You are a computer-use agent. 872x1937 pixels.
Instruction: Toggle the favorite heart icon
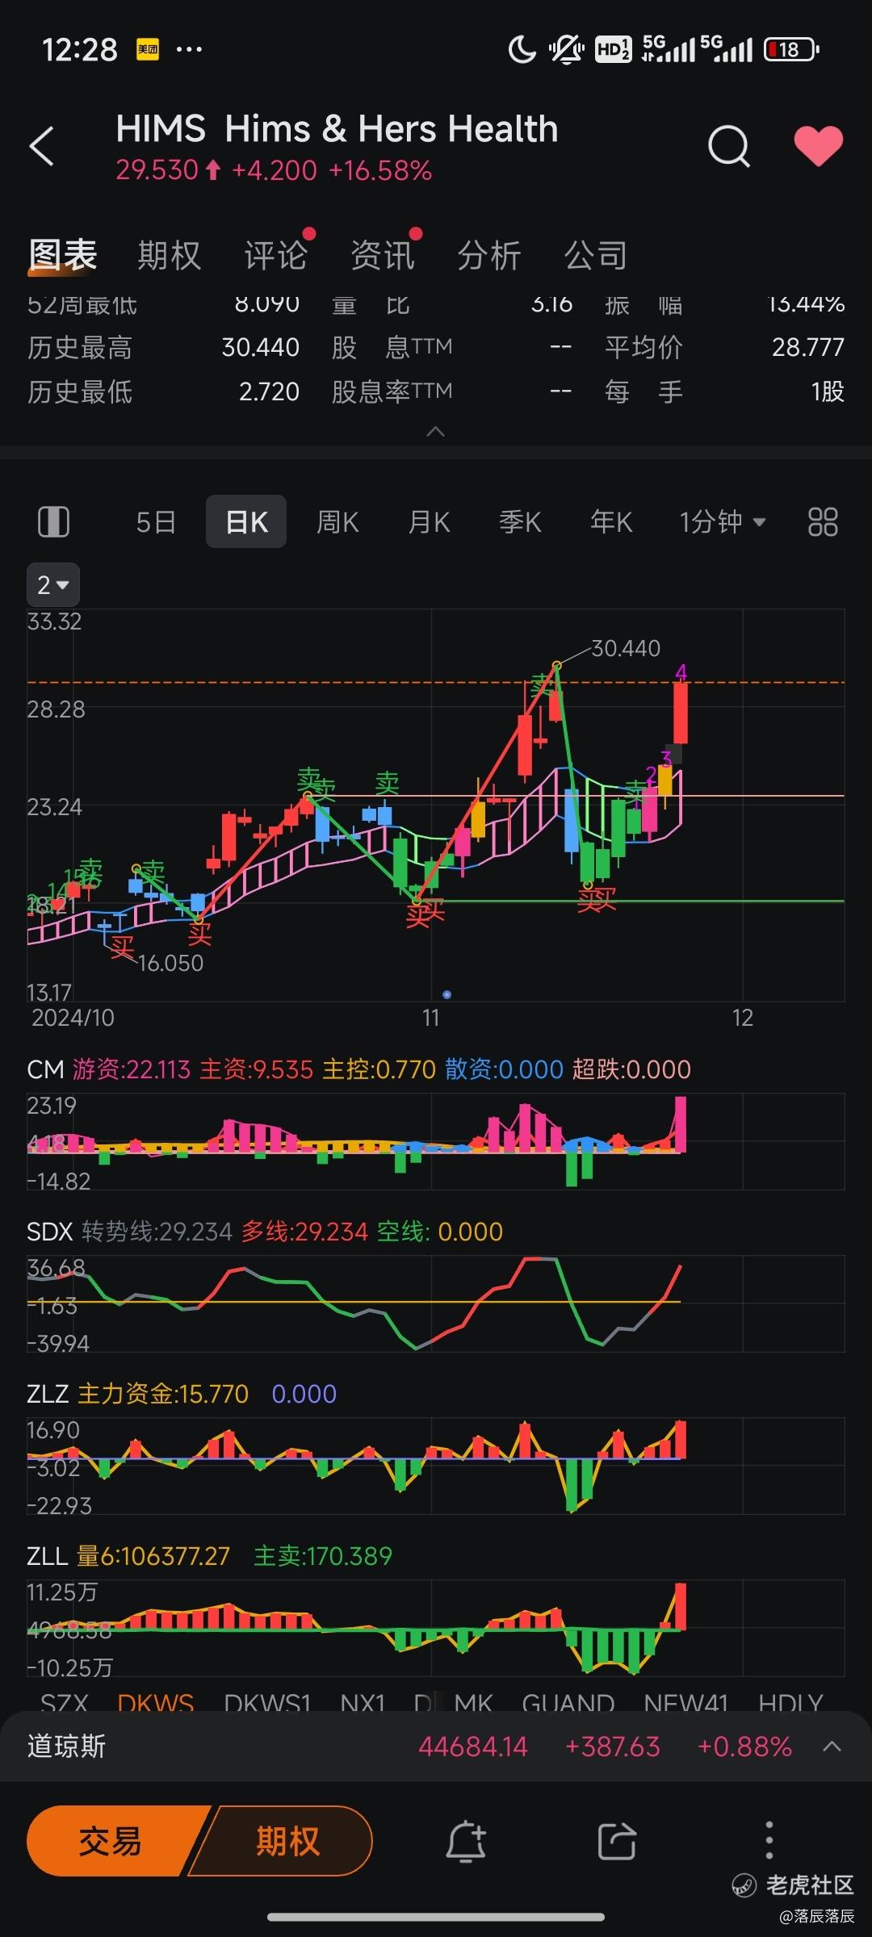click(x=818, y=146)
